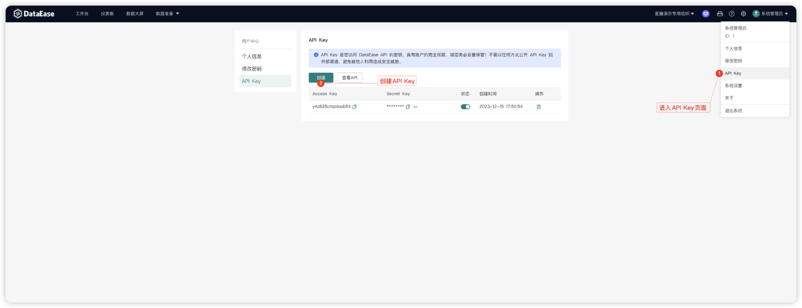The image size is (802, 308).
Task: Disable the API key status switch
Action: (x=466, y=107)
